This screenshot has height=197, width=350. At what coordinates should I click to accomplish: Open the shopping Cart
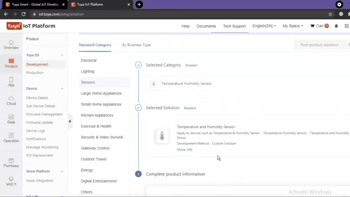(x=320, y=26)
